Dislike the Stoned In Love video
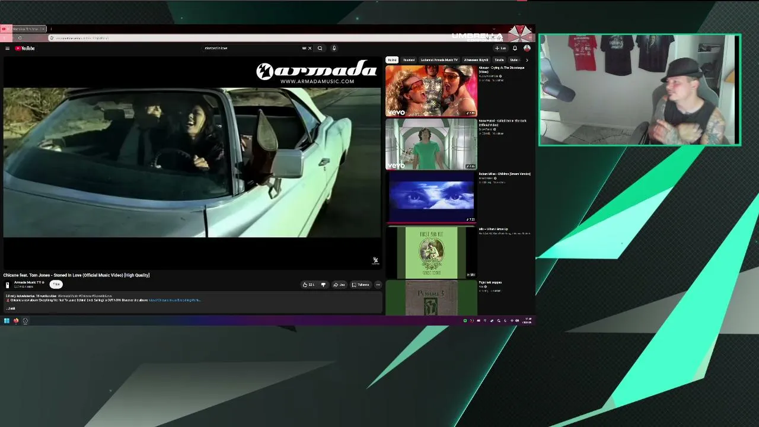This screenshot has width=759, height=427. [x=323, y=285]
